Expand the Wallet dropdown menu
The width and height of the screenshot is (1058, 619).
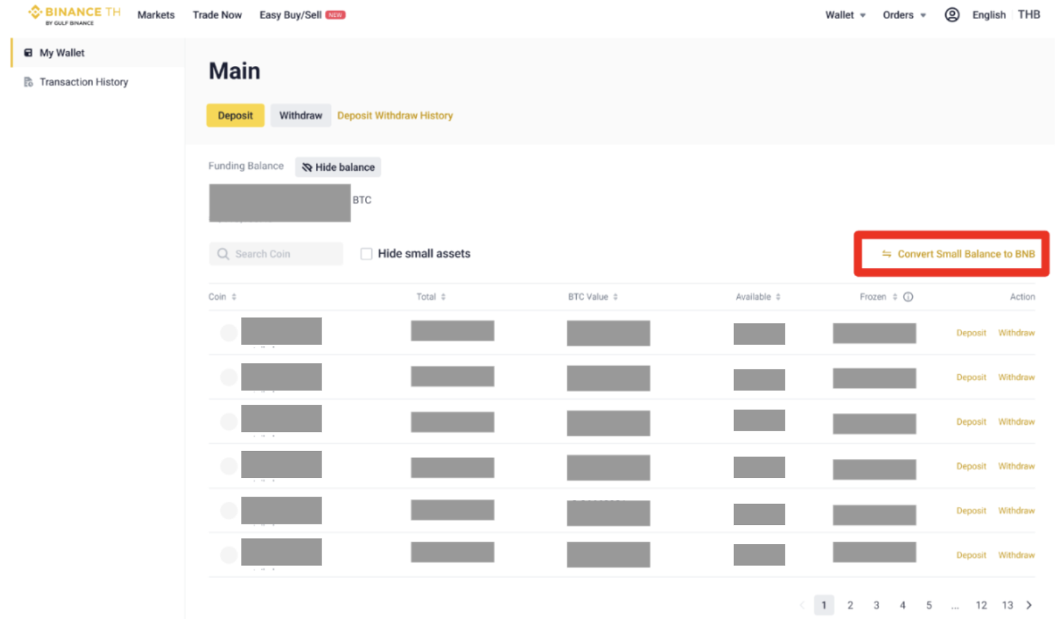click(844, 15)
